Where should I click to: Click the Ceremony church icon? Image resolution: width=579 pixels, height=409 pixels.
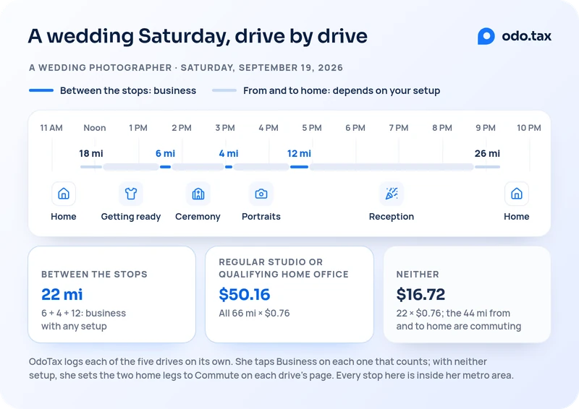click(x=198, y=194)
